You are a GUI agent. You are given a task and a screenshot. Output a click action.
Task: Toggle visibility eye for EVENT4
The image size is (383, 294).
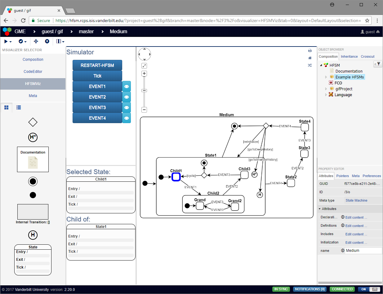(127, 118)
